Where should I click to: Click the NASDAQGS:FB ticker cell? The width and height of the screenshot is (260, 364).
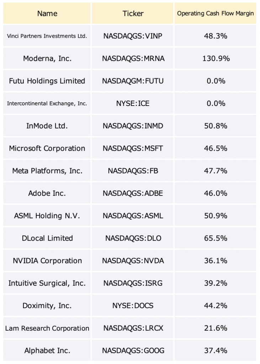click(133, 171)
